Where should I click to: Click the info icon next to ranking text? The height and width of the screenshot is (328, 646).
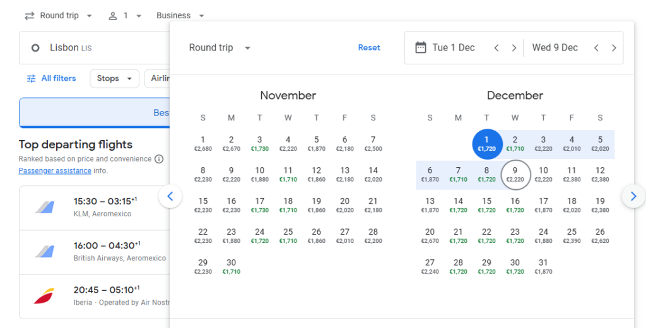[159, 159]
